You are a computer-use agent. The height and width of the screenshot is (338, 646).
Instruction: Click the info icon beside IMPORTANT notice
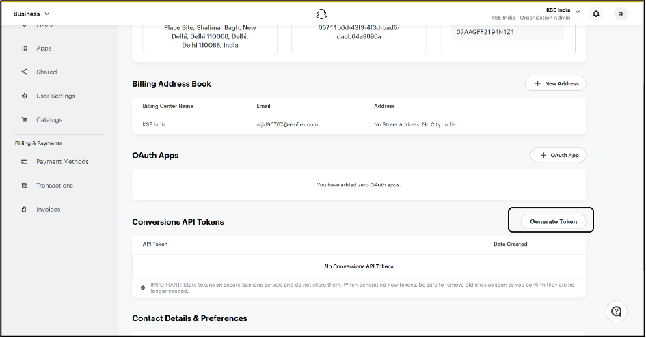(143, 287)
